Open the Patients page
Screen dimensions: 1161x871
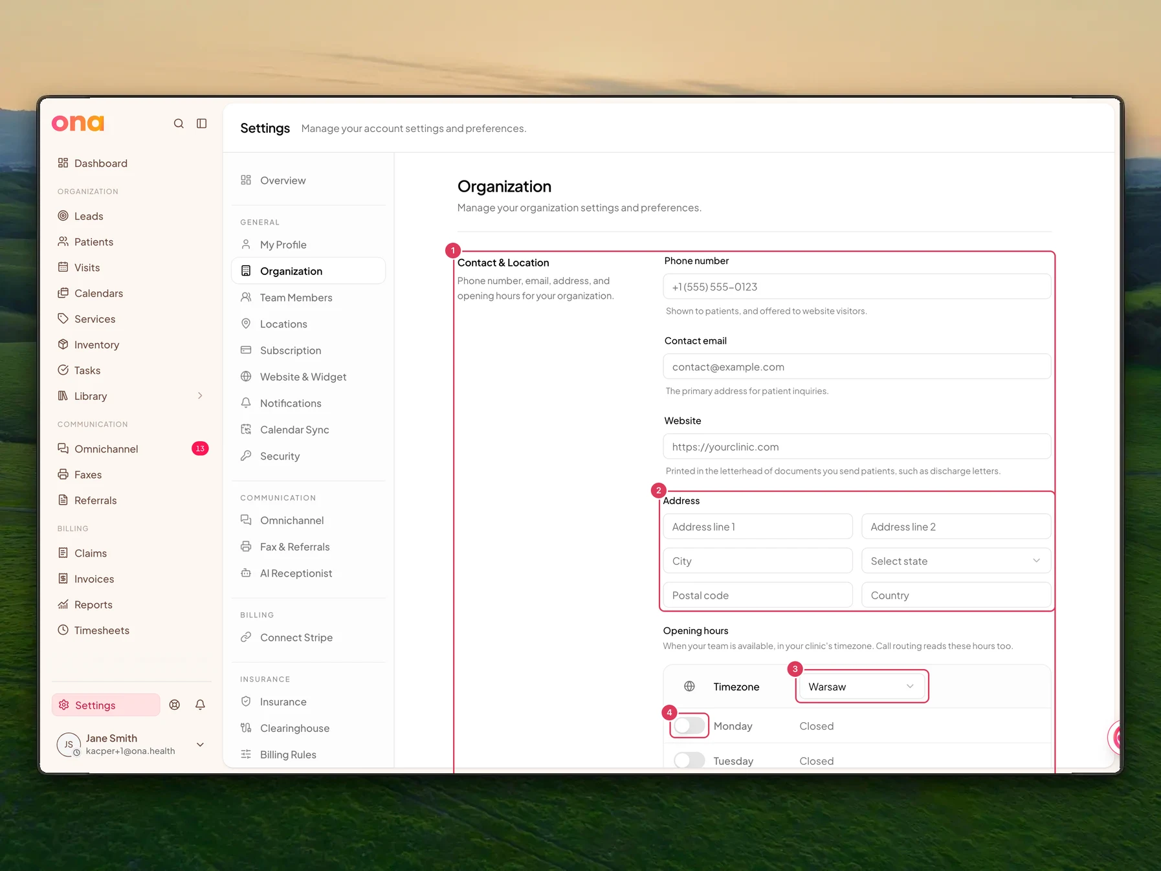point(132,242)
